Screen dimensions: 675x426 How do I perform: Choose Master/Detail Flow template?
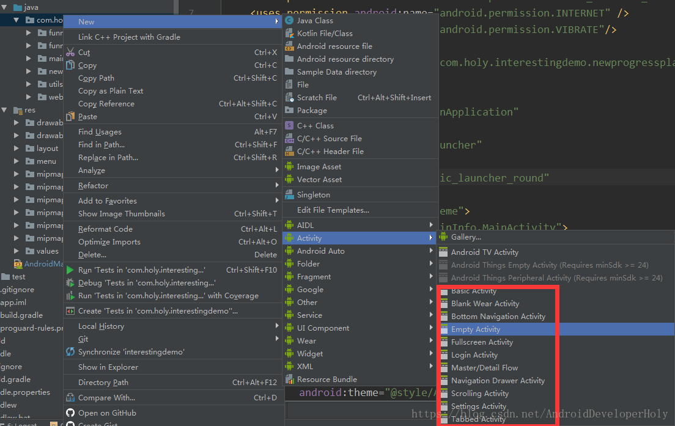click(556, 368)
